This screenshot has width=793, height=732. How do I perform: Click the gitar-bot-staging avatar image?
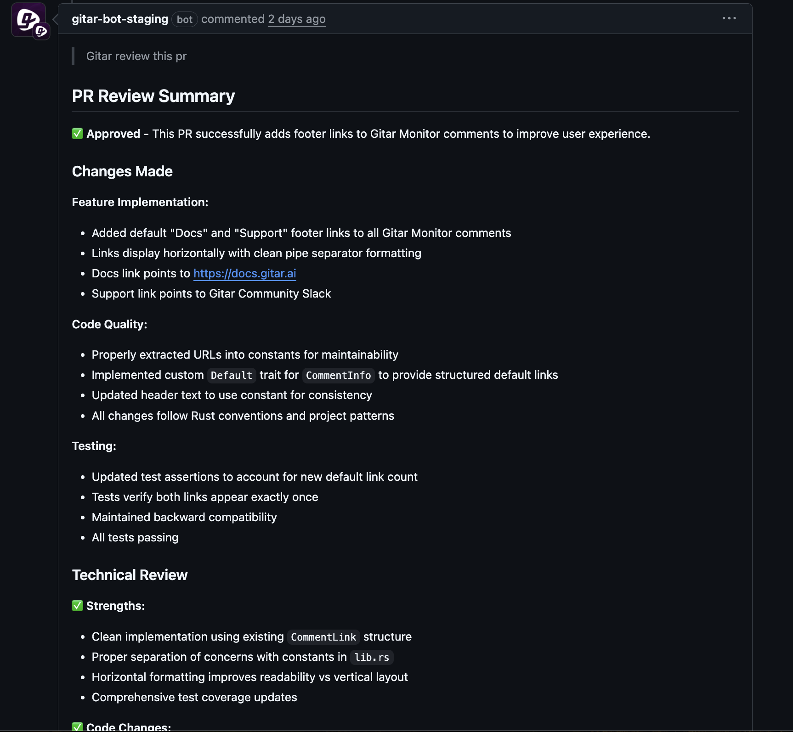(27, 18)
